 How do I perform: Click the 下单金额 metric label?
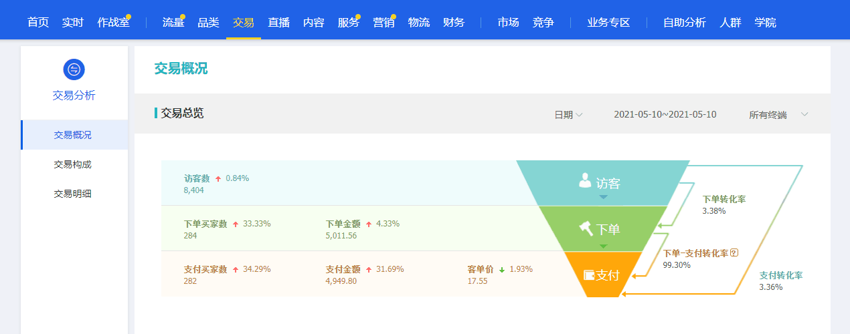[343, 224]
